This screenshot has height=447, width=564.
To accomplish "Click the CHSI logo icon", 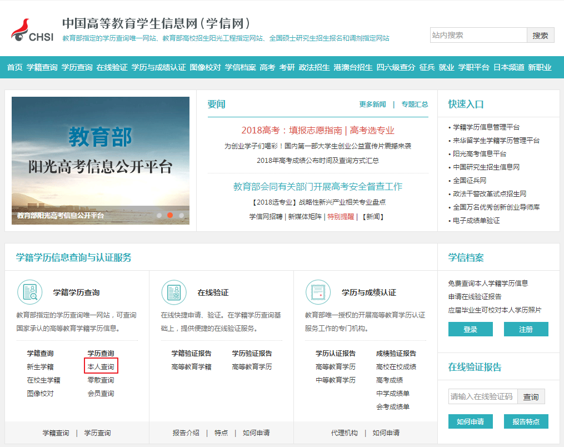I will [32, 31].
